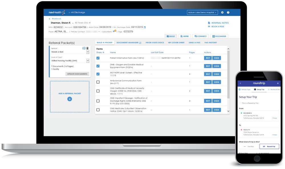
Task: Click the Add Tag pill
Action: [128, 32]
